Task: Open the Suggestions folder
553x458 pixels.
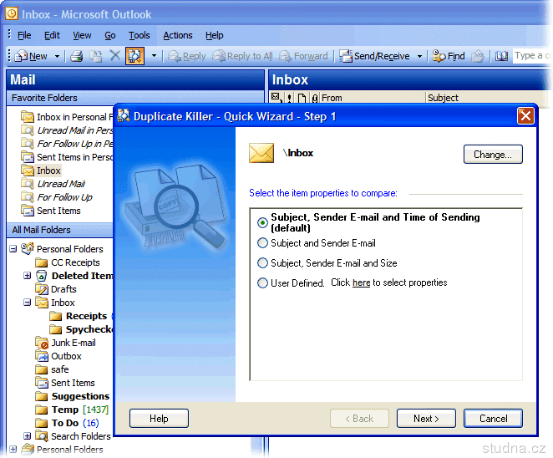Action: (73, 396)
